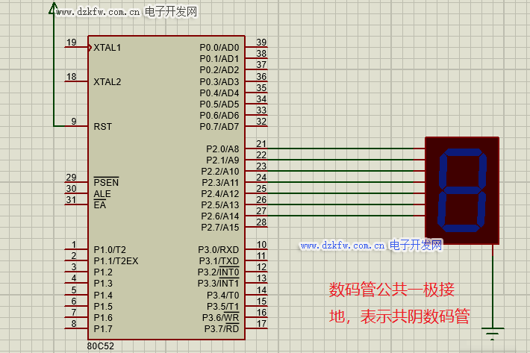Select the seven-segment display component
The image size is (530, 353).
(461, 190)
